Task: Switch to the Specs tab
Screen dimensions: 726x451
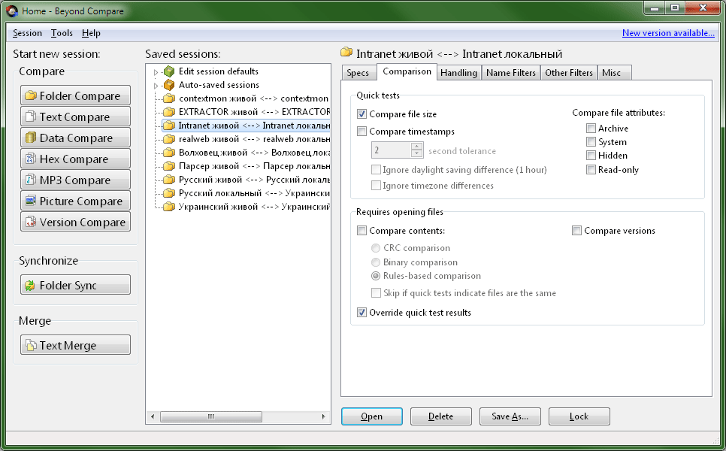Action: (x=358, y=73)
